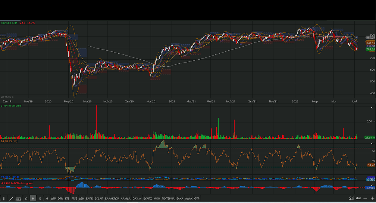Zoom in using the plus icon
The height and width of the screenshot is (203, 376).
[x=372, y=199]
